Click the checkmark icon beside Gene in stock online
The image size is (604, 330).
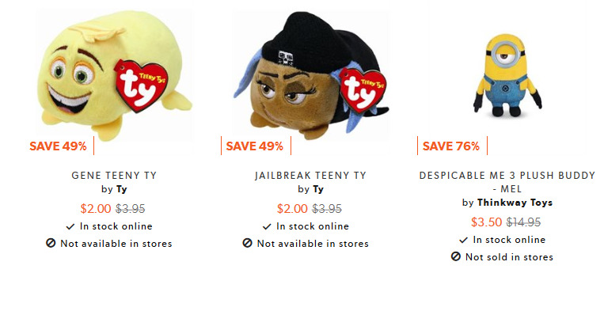coord(70,227)
